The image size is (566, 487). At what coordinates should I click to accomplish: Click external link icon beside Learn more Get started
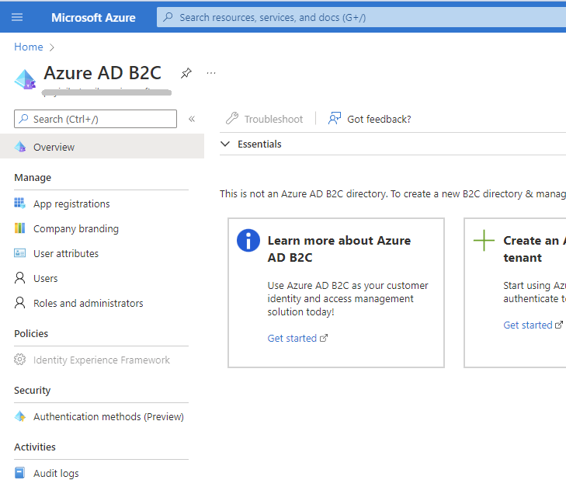click(x=324, y=338)
